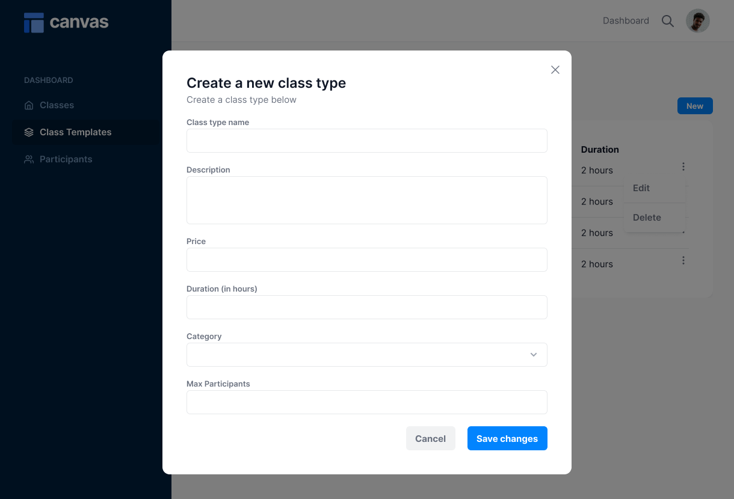Viewport: 734px width, 499px height.
Task: Click Save changes
Action: tap(507, 438)
